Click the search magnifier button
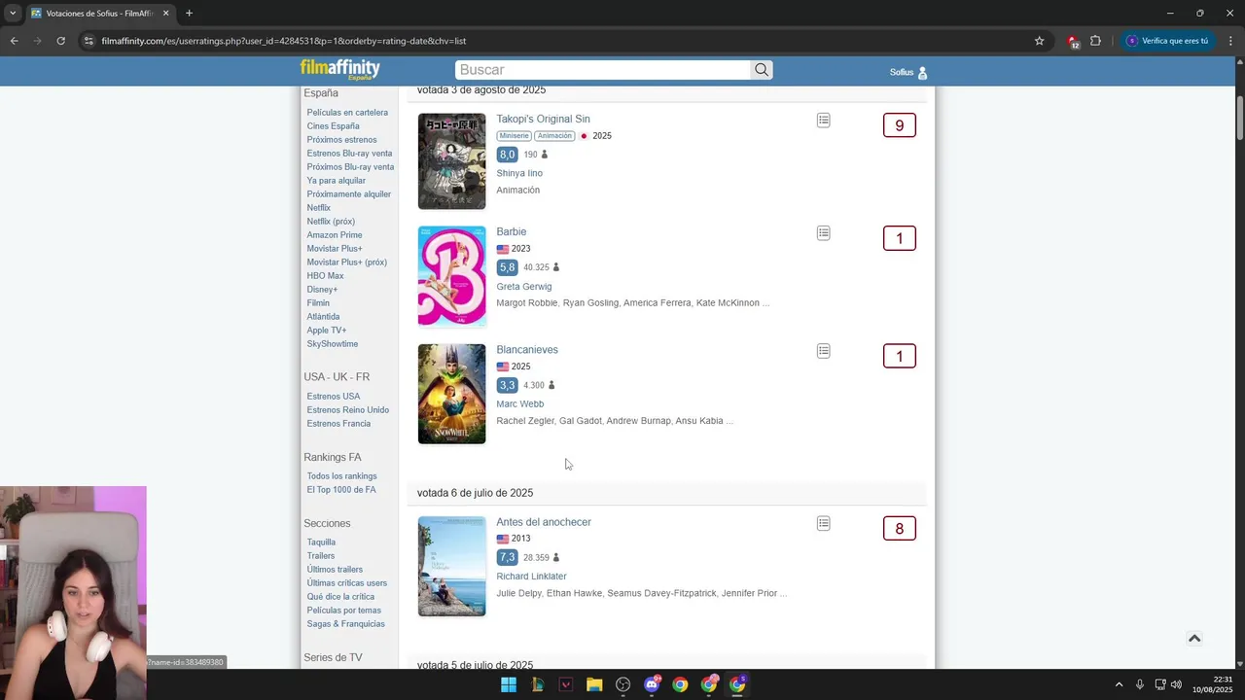The height and width of the screenshot is (700, 1245). [x=762, y=70]
